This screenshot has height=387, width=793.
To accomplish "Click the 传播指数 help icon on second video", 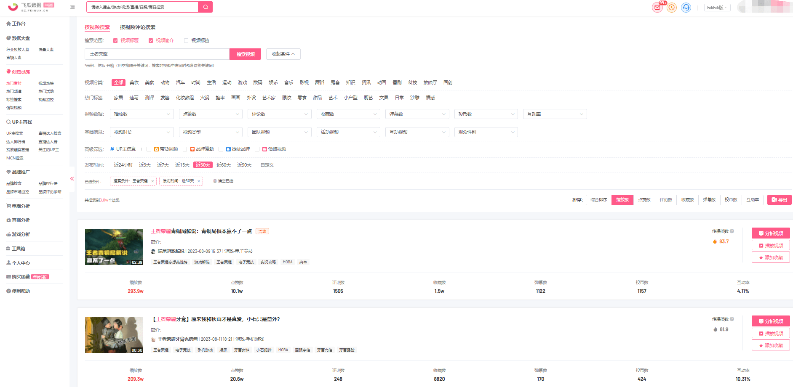I will [732, 319].
